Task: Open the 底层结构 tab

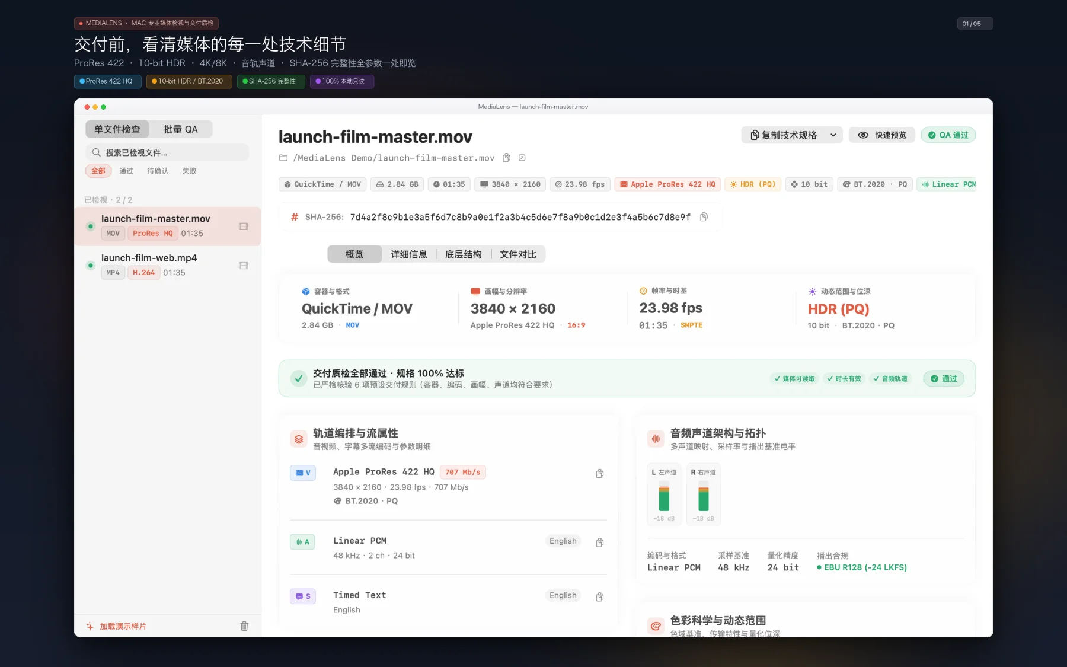Action: click(x=464, y=254)
